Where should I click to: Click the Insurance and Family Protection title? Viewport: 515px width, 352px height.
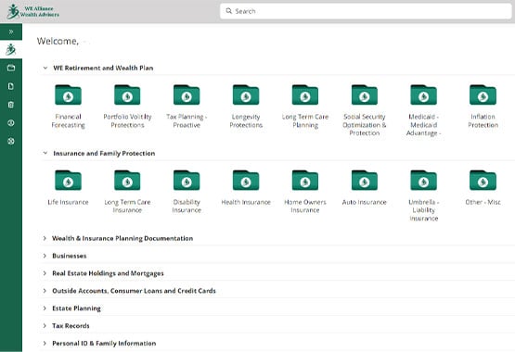[x=104, y=154]
